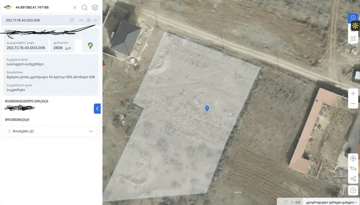Image resolution: width=360 pixels, height=205 pixels.
Task: Click the Georgia country extent icon
Action: (353, 169)
